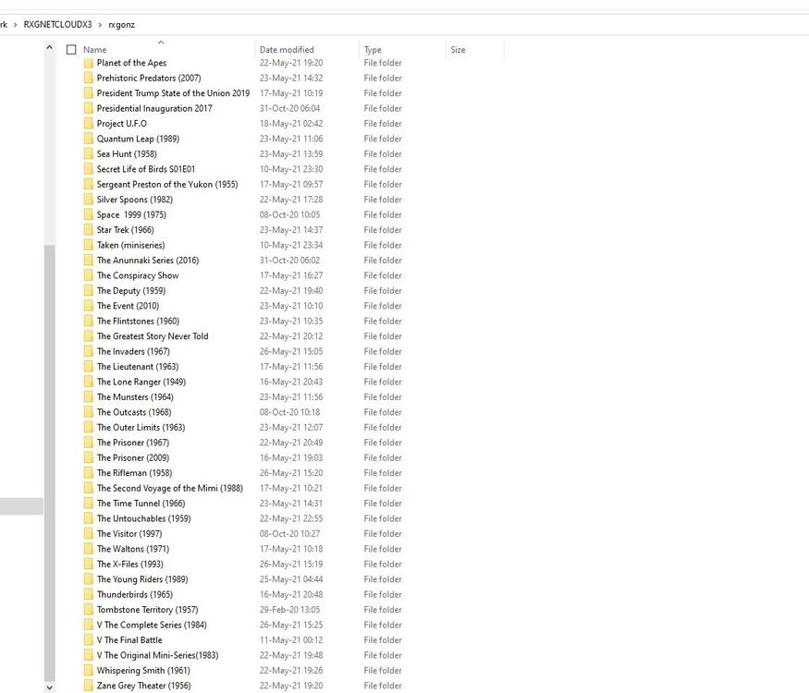Select the Quantum Leap (1989) folder icon
The image size is (809, 693).
tap(89, 139)
